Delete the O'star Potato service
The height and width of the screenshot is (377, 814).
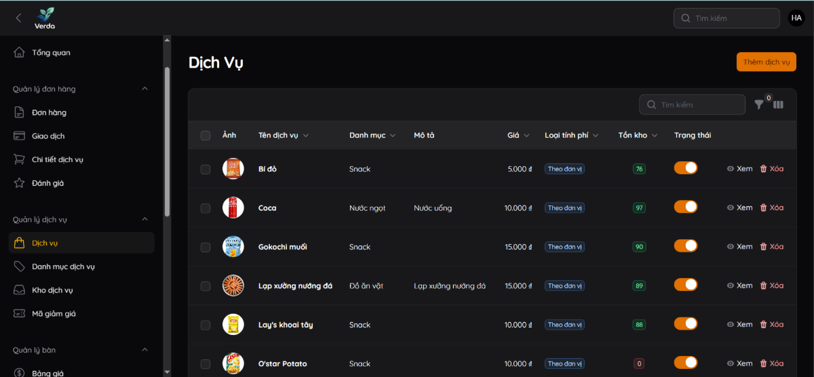771,363
